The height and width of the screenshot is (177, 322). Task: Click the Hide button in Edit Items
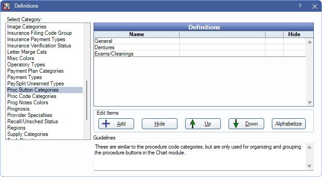[x=159, y=124]
